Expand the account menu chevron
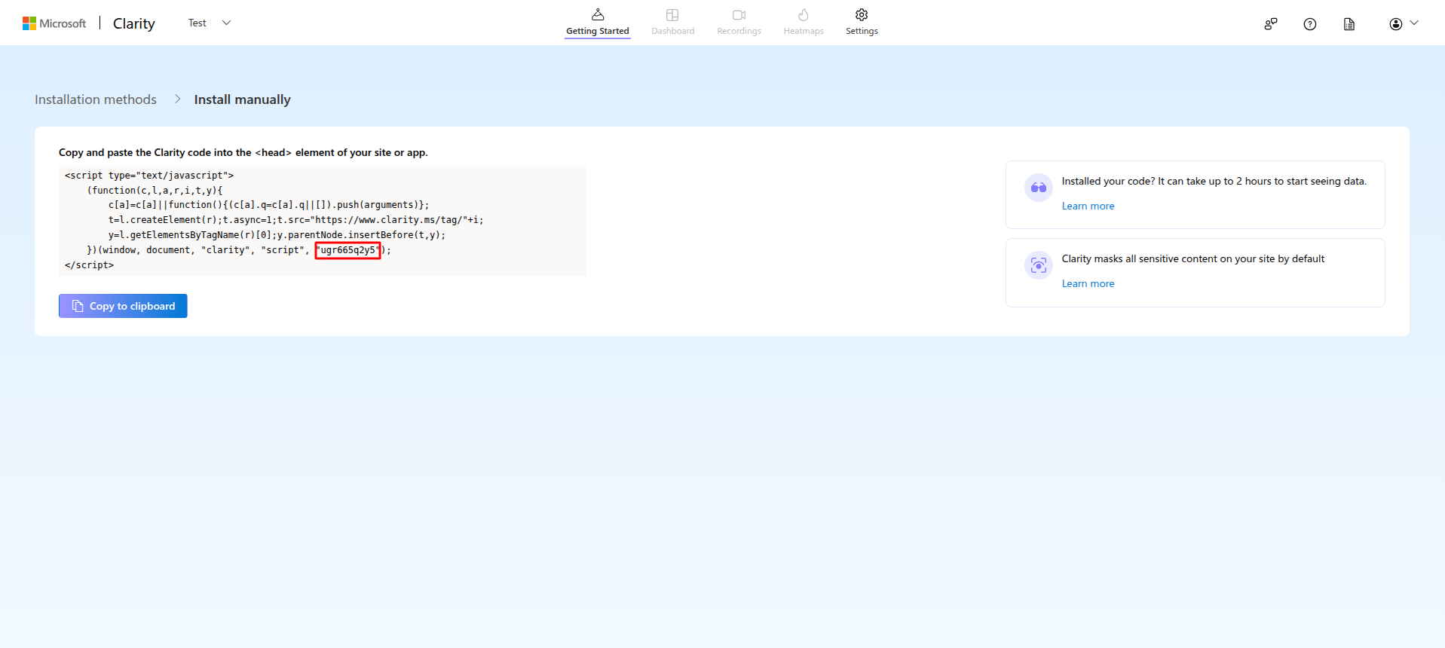 [1414, 23]
